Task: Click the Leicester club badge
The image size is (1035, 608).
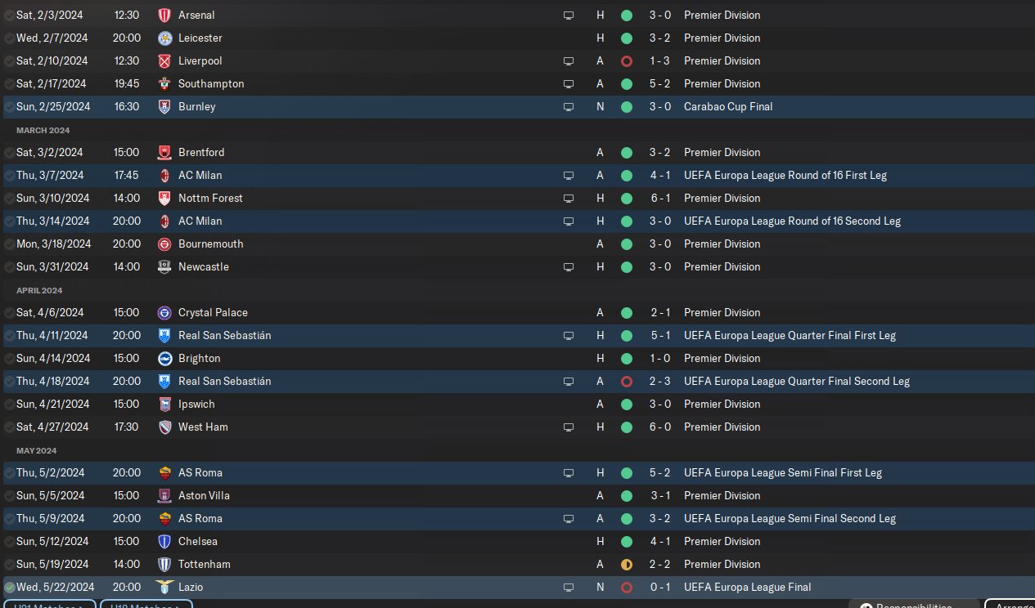Action: 164,38
